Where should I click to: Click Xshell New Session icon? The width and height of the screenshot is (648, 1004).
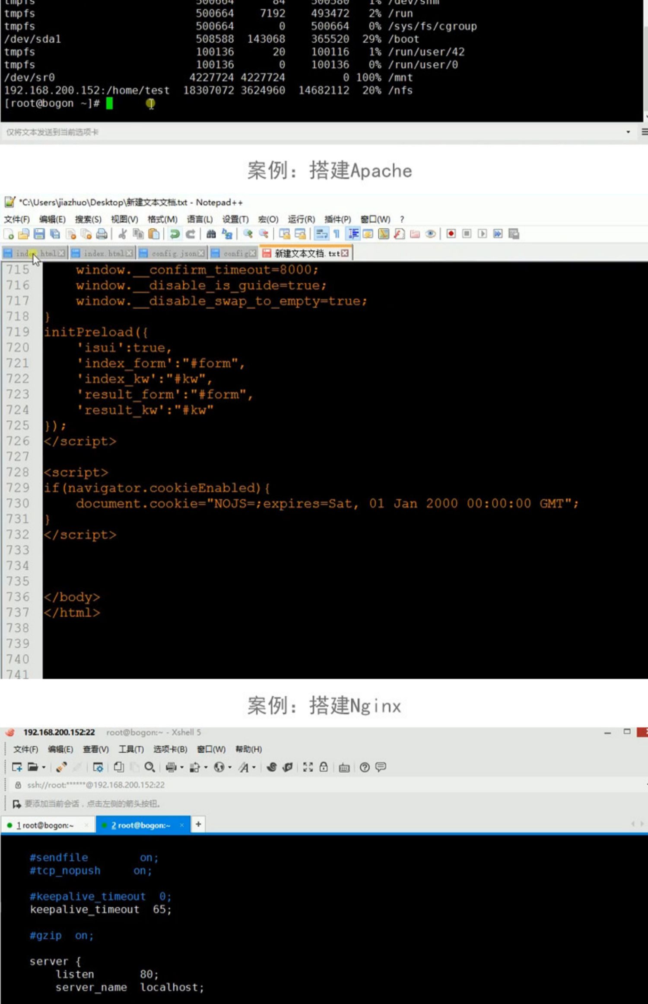pos(17,767)
